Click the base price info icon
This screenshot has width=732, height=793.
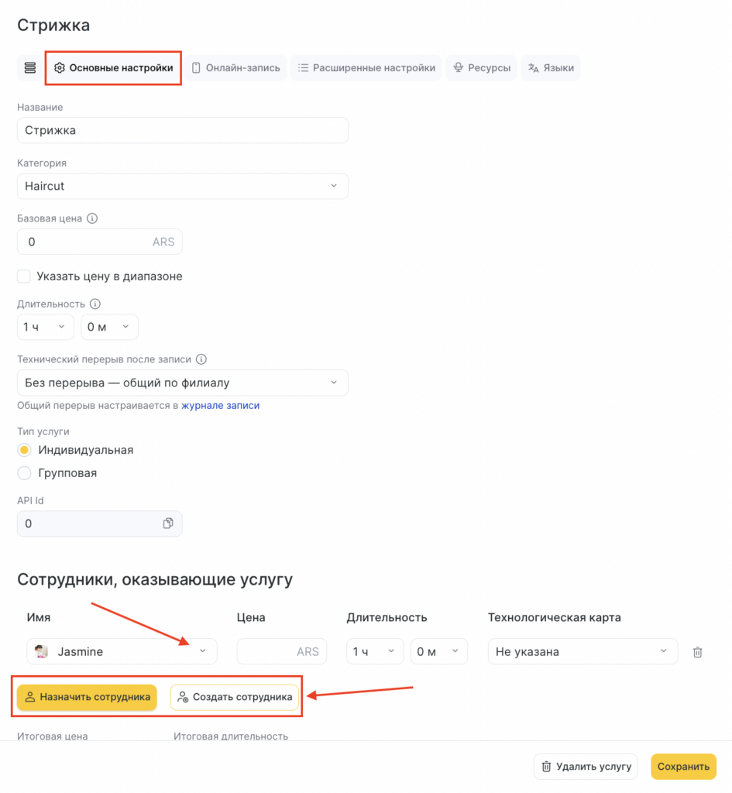tap(92, 219)
